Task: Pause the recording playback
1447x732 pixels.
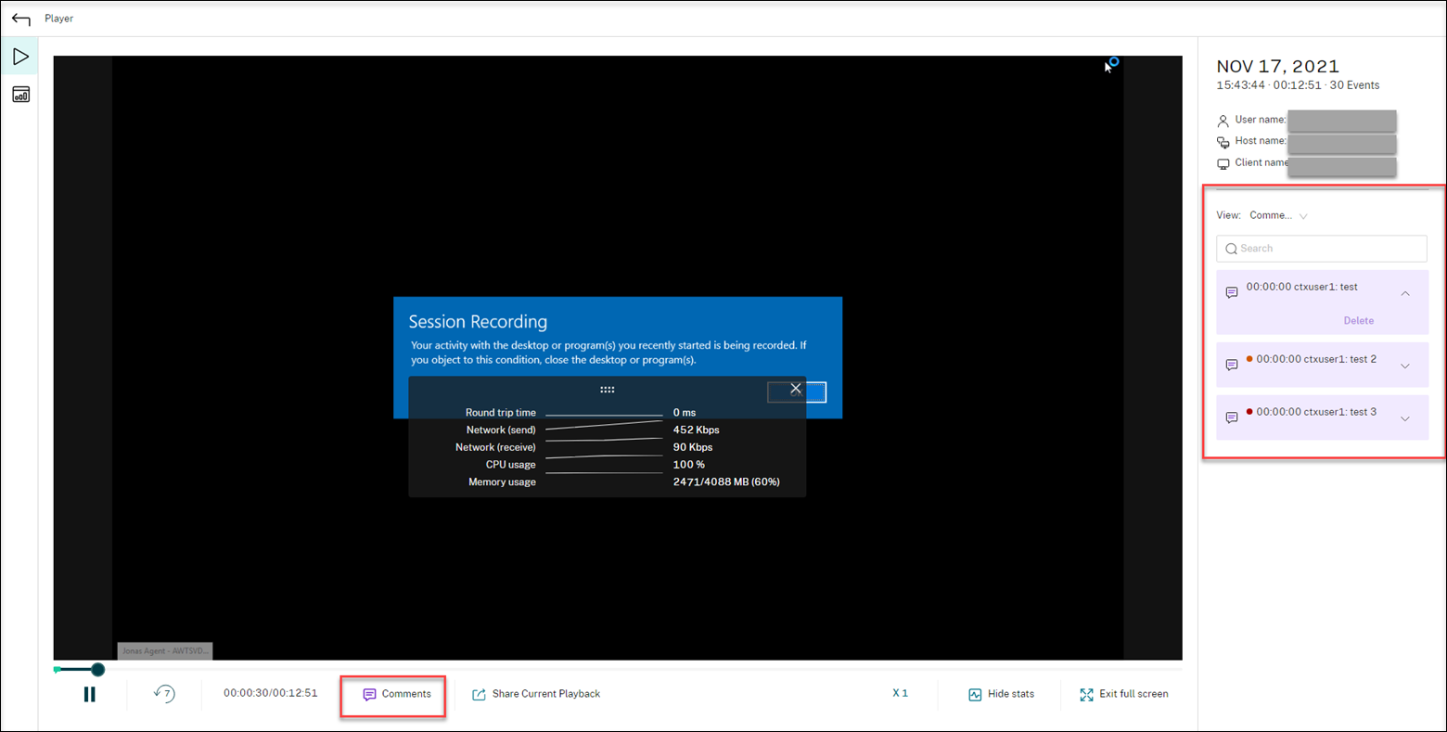Action: (x=89, y=694)
